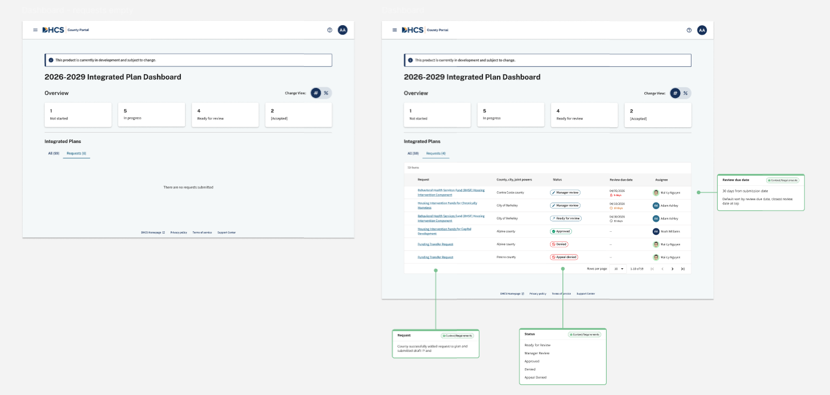Click Manager review badge in Contra Costa row
The height and width of the screenshot is (395, 830).
pos(565,192)
